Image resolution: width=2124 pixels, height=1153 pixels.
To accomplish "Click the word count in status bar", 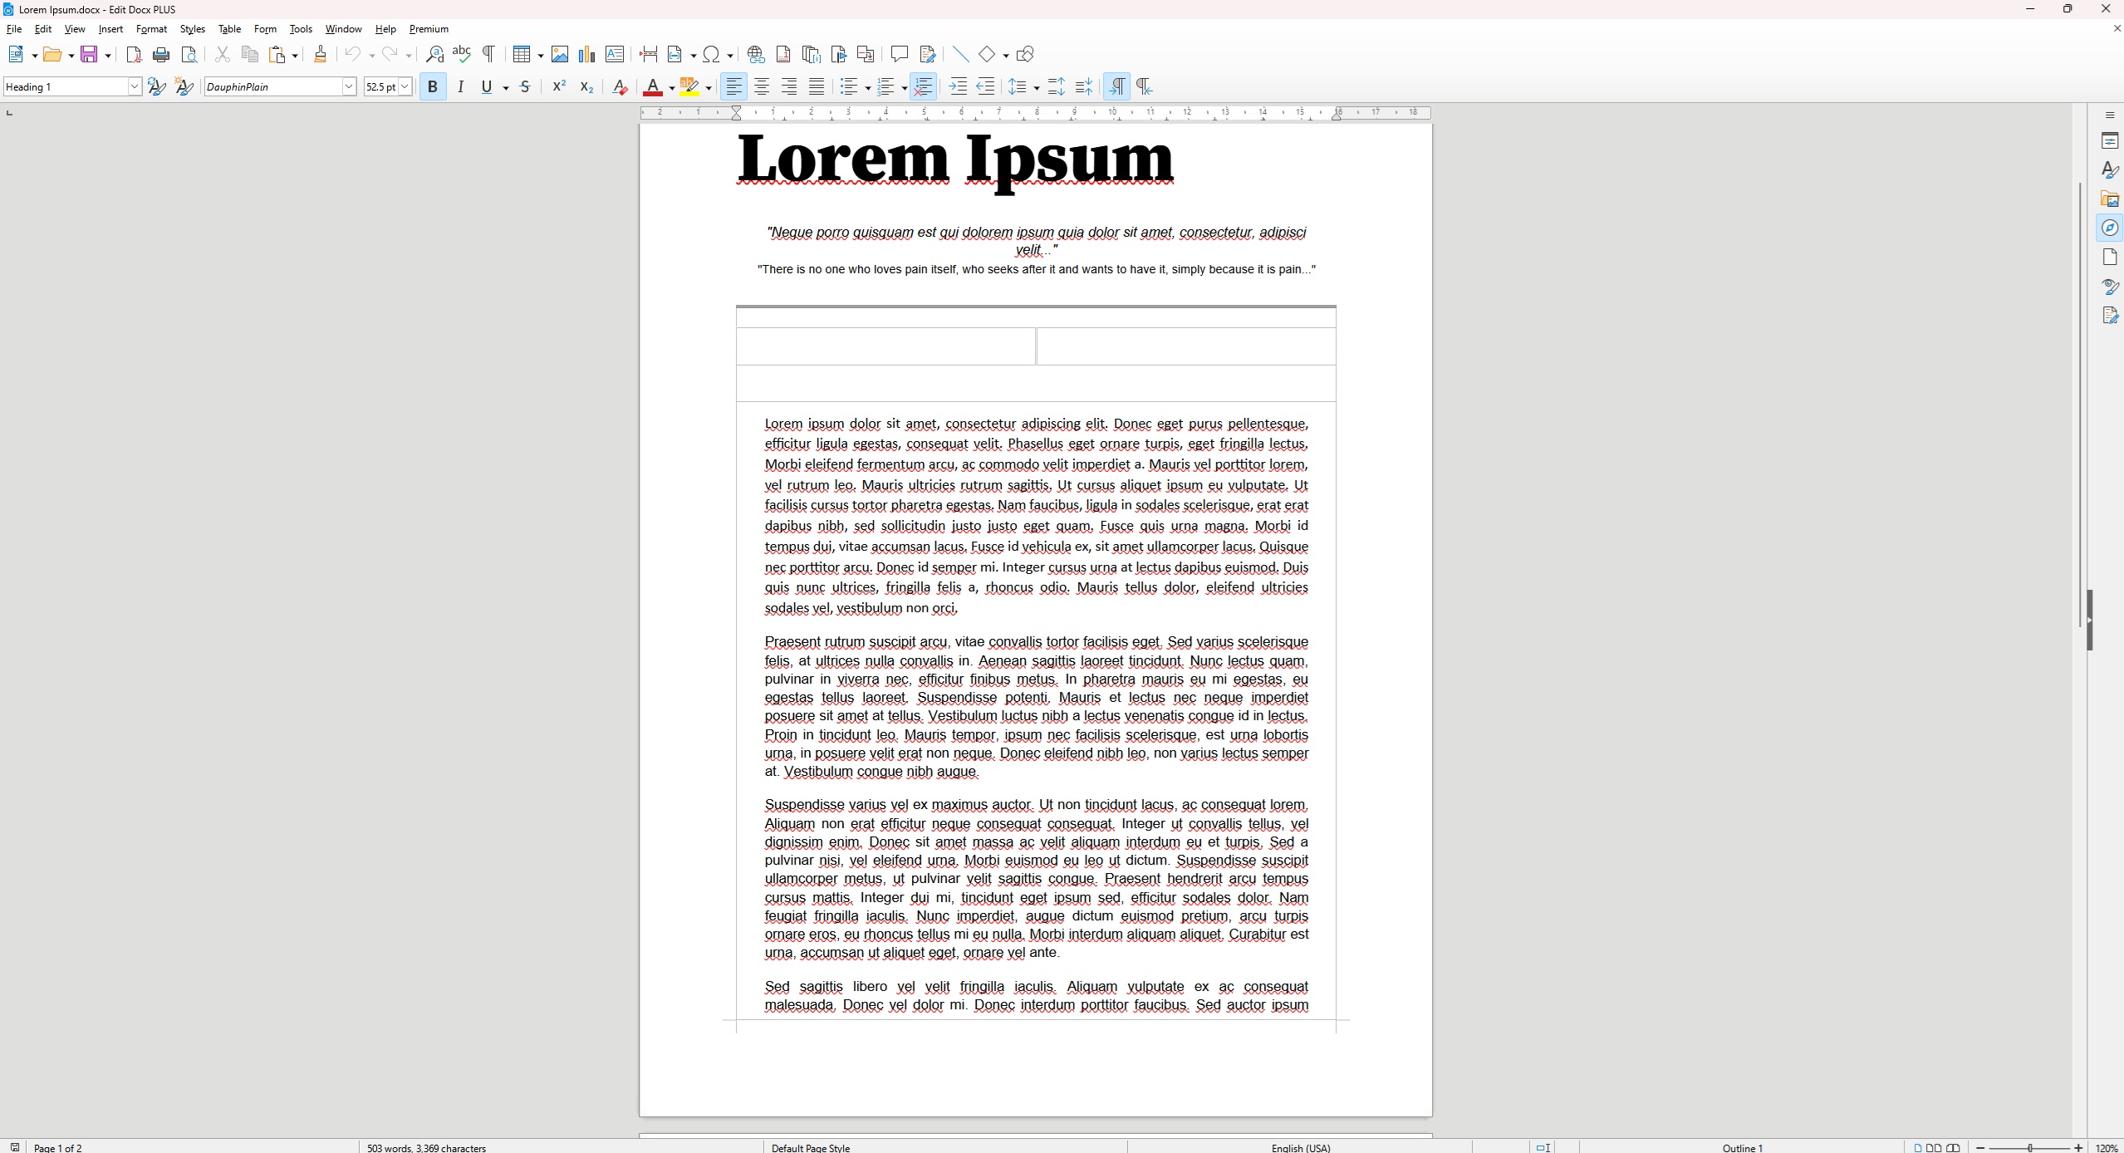I will click(x=426, y=1147).
